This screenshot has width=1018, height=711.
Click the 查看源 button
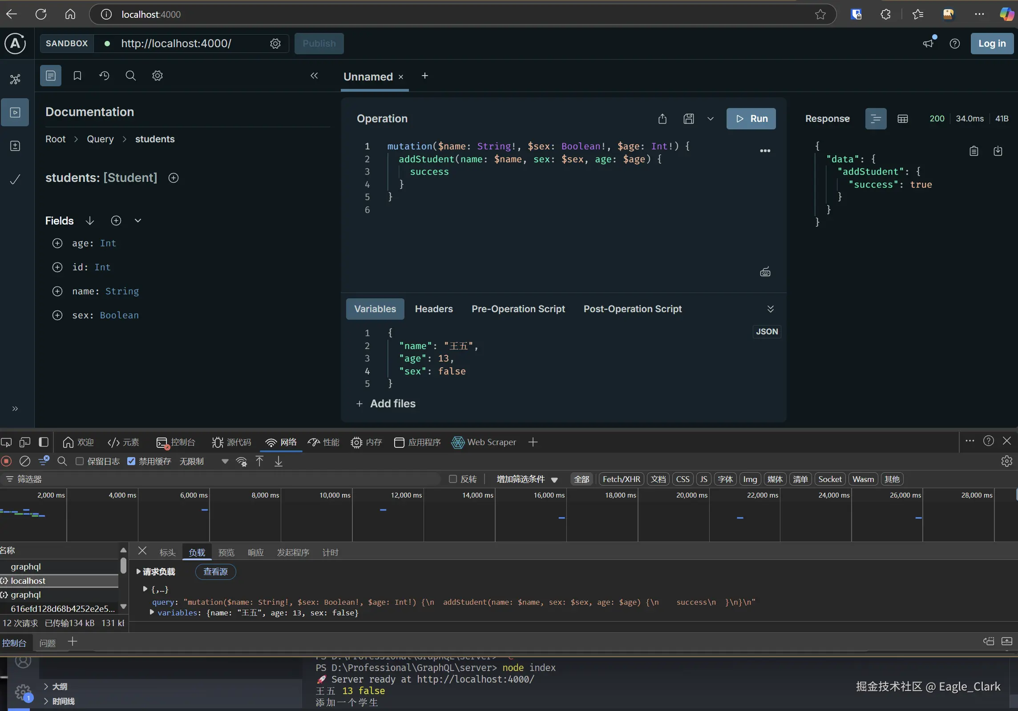tap(215, 571)
